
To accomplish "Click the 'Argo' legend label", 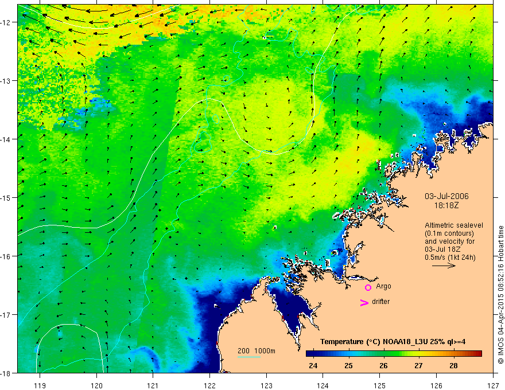I will pos(383,286).
